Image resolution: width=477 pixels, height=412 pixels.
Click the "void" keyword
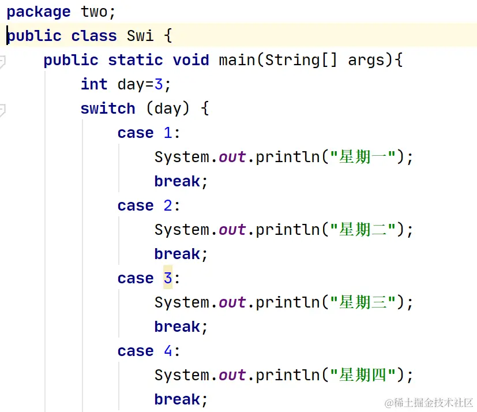click(191, 60)
